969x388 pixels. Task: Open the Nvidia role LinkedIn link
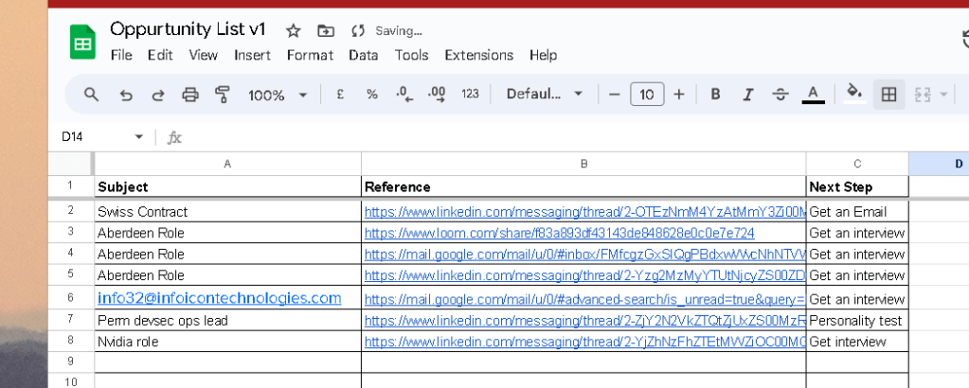tap(584, 342)
